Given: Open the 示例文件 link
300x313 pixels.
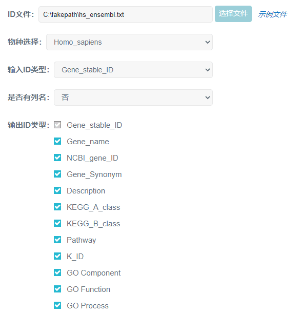Looking at the screenshot, I should coord(272,14).
